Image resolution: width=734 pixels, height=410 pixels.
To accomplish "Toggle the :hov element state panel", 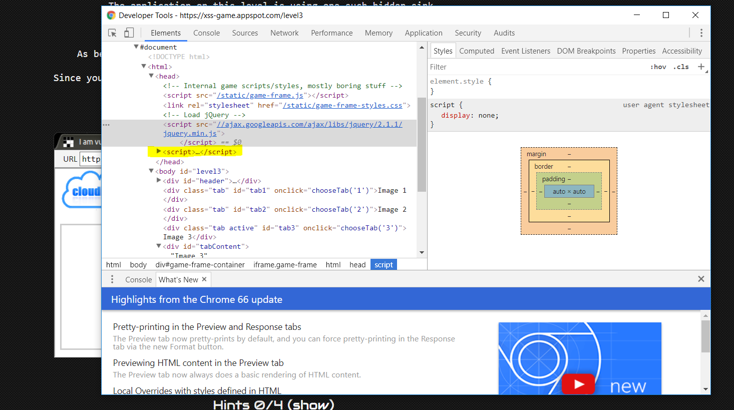I will pyautogui.click(x=658, y=67).
